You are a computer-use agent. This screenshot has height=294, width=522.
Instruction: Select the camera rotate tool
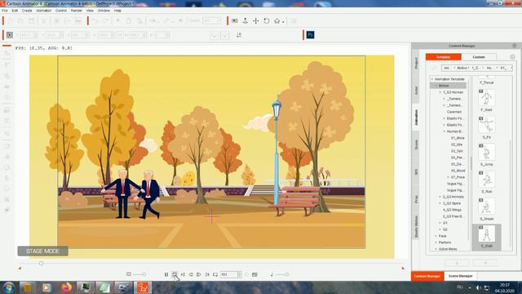pyautogui.click(x=267, y=21)
